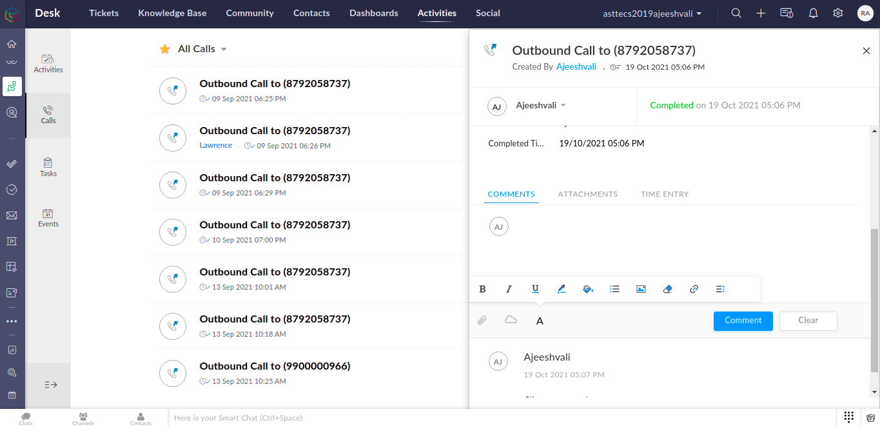Expand the All Calls view dropdown
Screen dimensions: 880x427
click(x=224, y=50)
